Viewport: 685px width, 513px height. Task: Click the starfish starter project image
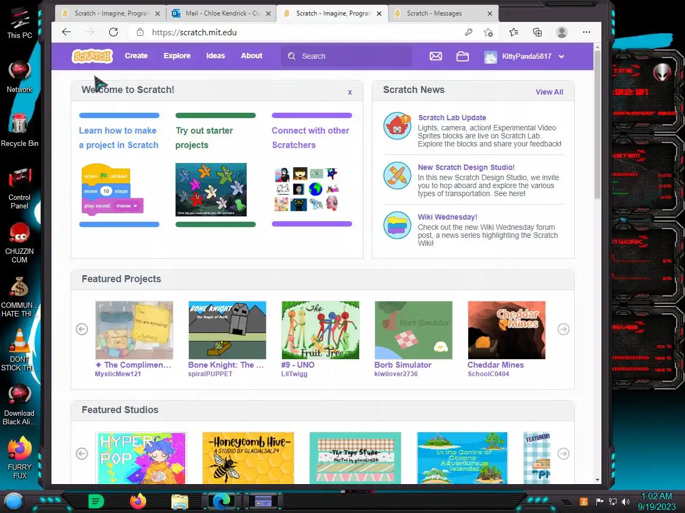coord(211,190)
